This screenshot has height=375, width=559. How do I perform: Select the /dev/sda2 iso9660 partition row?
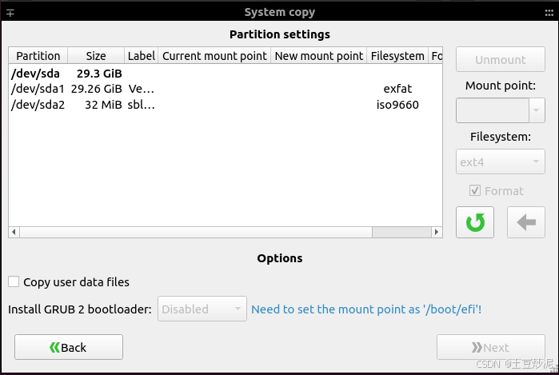tap(226, 105)
